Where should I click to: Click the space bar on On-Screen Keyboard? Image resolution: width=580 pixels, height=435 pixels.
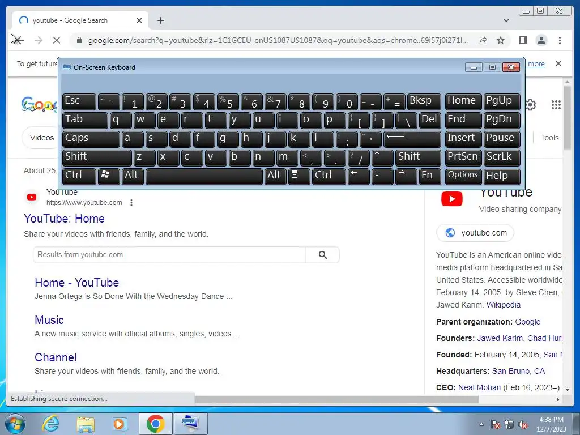(204, 176)
